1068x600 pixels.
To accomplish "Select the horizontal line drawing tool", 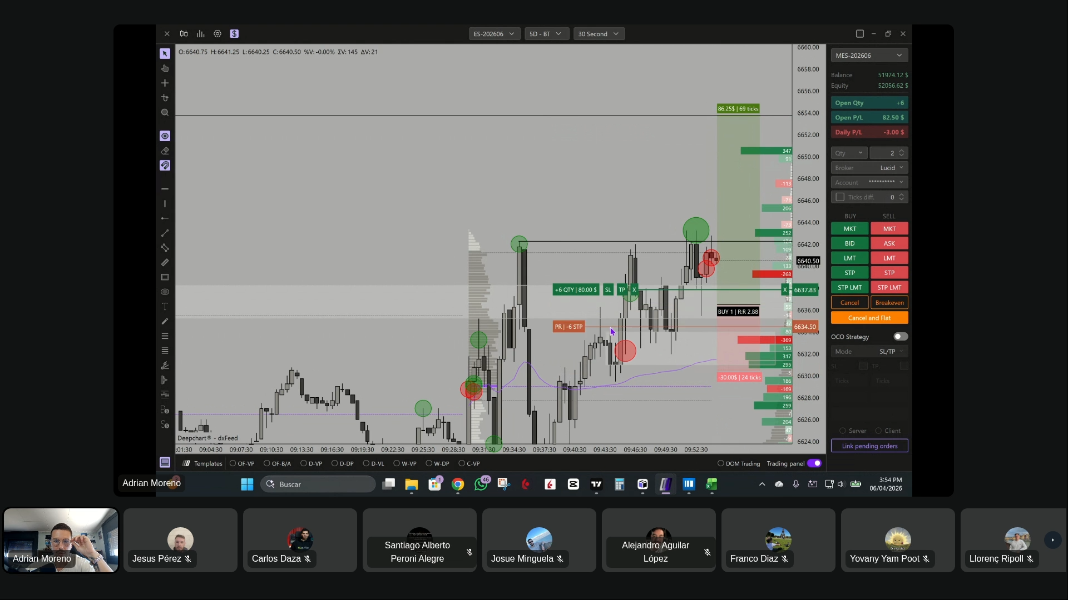I will pos(165,189).
